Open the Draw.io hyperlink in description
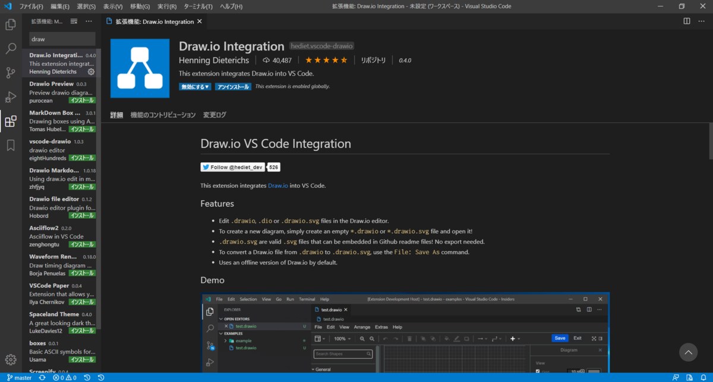The image size is (713, 382). [277, 185]
